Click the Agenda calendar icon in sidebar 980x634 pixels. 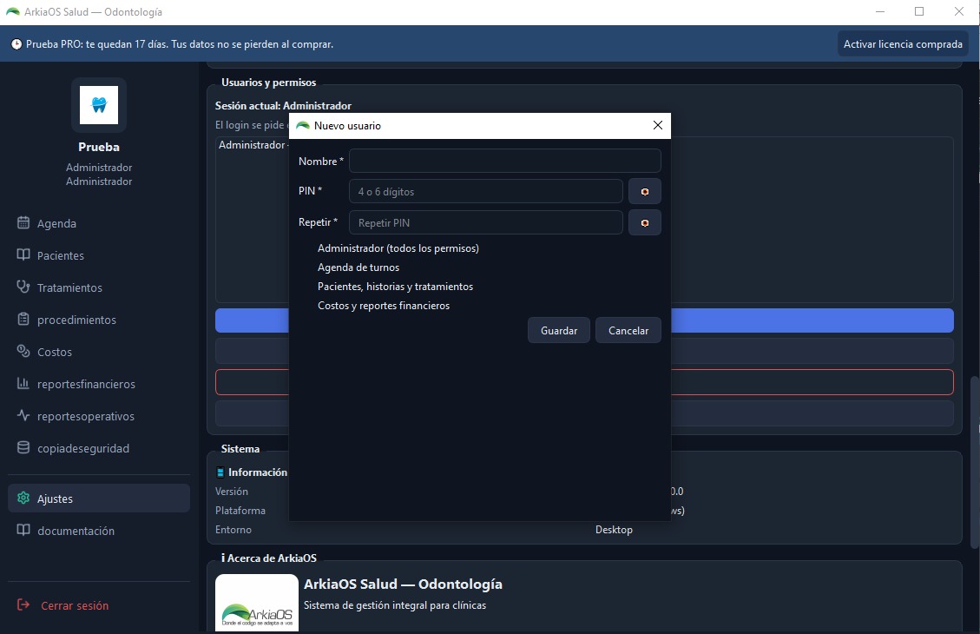(x=23, y=222)
